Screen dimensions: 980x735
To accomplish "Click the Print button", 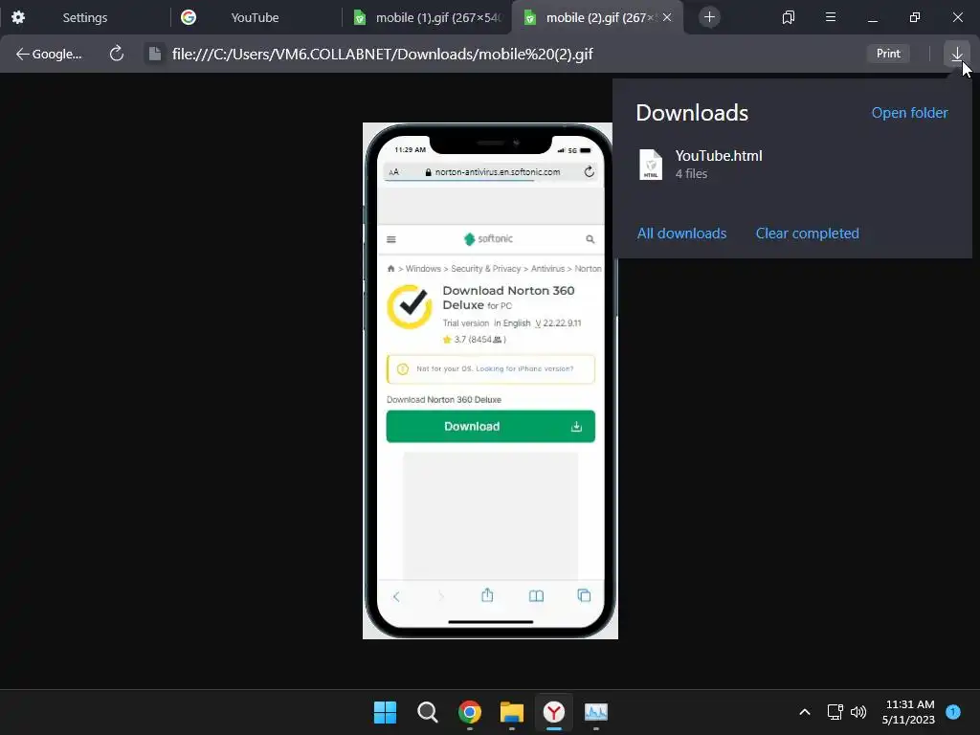I will point(888,54).
